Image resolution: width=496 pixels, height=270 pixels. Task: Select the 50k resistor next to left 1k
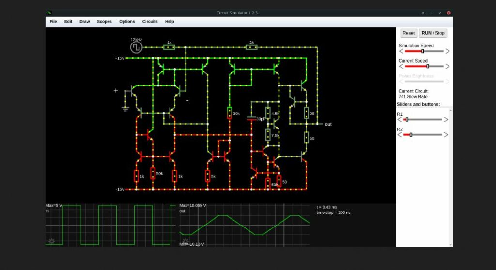pyautogui.click(x=153, y=173)
